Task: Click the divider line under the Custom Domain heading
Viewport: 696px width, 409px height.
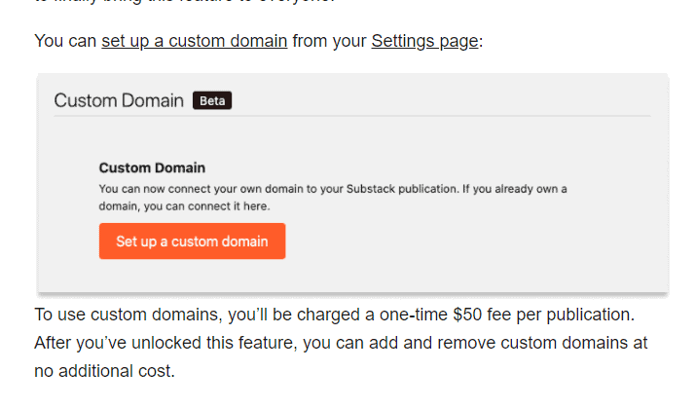Action: [352, 116]
